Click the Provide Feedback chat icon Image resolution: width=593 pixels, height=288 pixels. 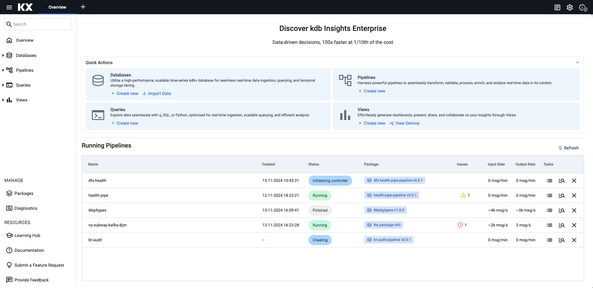click(x=9, y=280)
